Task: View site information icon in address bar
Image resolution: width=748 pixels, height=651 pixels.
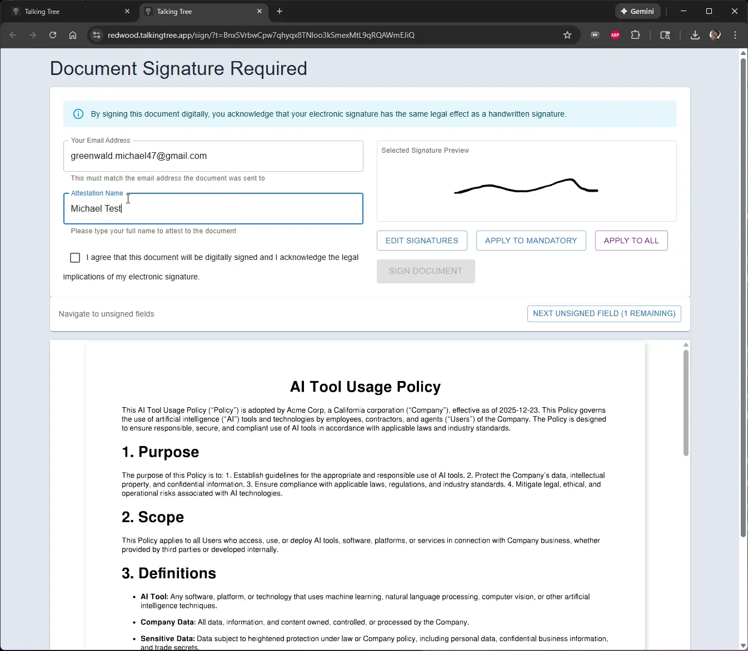Action: coord(97,35)
